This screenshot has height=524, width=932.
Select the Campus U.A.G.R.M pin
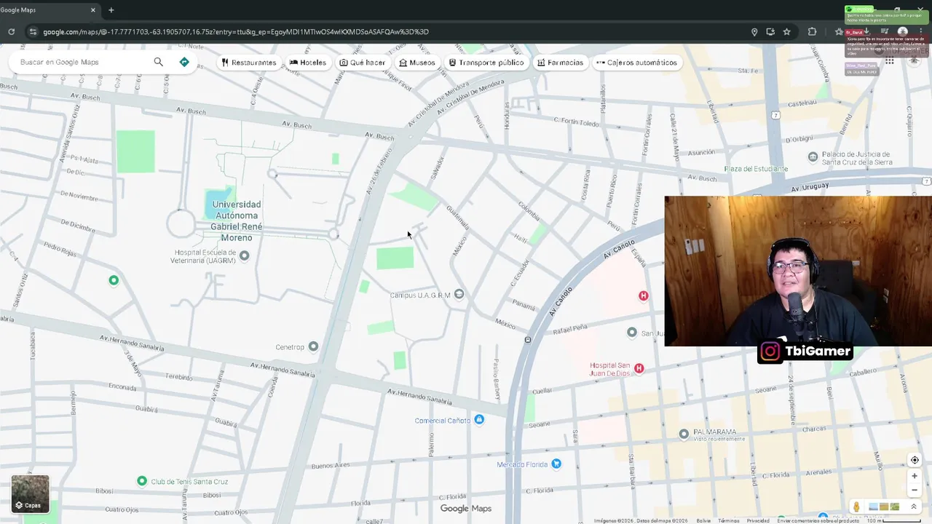click(459, 295)
